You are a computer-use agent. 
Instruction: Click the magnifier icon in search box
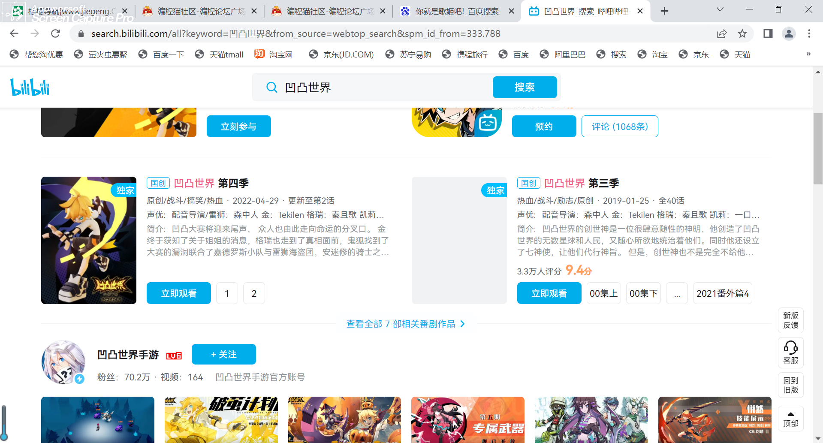coord(271,87)
